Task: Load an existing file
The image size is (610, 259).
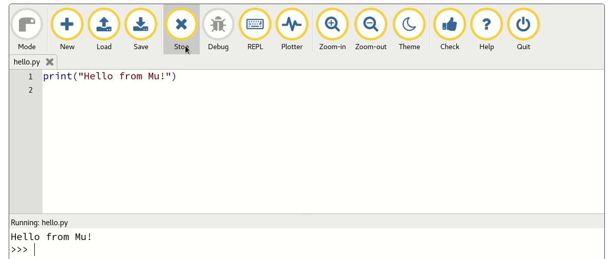Action: point(104,29)
